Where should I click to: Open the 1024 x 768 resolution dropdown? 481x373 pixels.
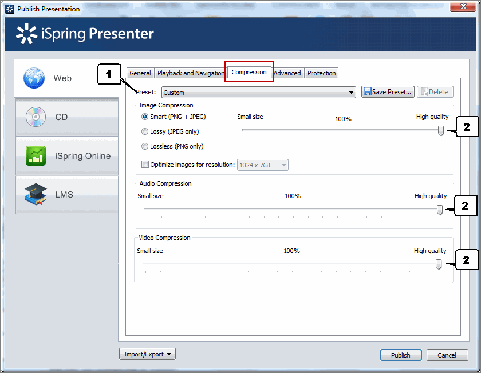click(x=263, y=165)
